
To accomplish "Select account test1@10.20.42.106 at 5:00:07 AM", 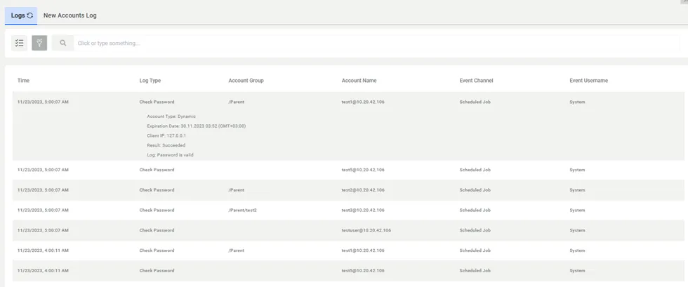I will (x=363, y=102).
